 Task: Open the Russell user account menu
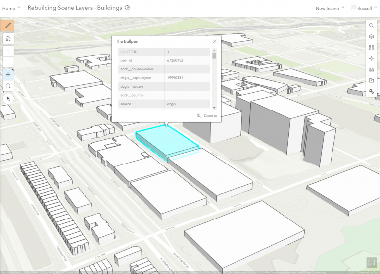[364, 8]
